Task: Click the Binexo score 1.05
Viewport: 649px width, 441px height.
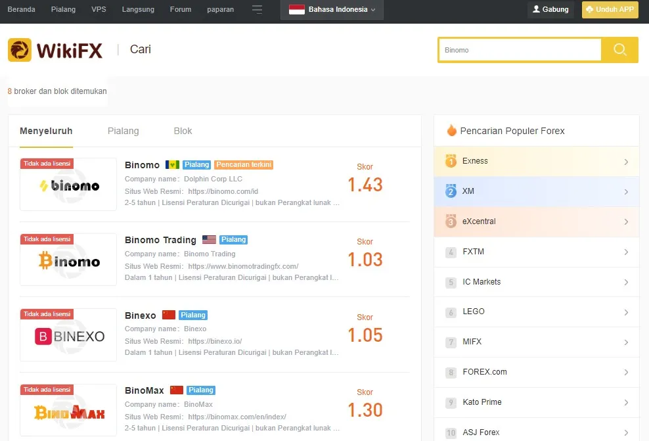Action: coord(365,335)
